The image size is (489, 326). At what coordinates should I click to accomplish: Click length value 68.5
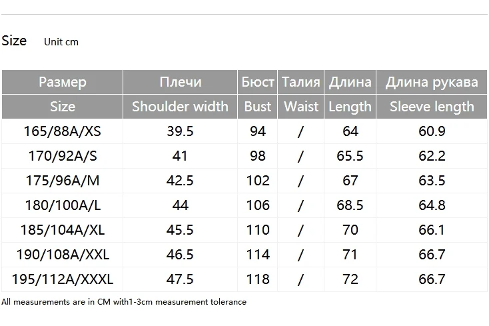(350, 205)
